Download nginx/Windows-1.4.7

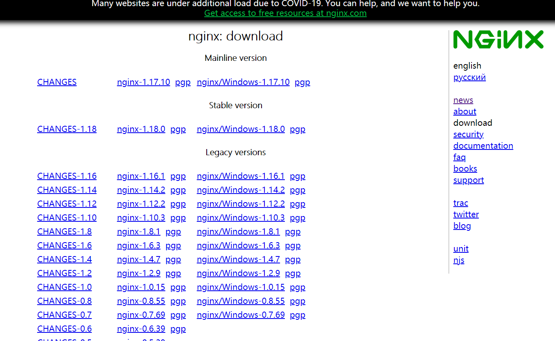coord(238,259)
